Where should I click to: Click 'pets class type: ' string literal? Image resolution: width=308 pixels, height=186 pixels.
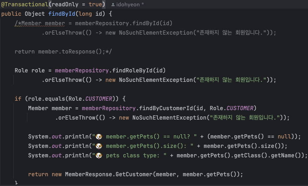point(129,156)
